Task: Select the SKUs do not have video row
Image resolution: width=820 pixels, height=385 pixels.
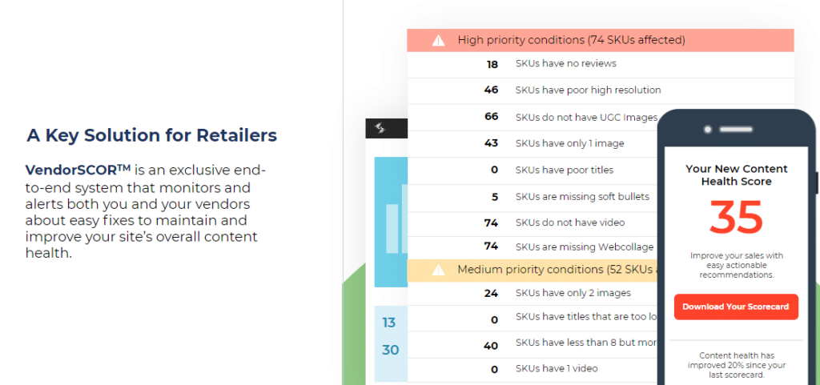Action: point(533,223)
